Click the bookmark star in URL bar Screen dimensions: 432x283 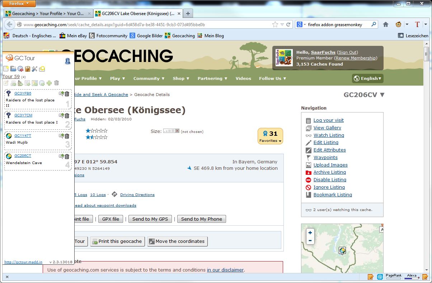(x=275, y=24)
